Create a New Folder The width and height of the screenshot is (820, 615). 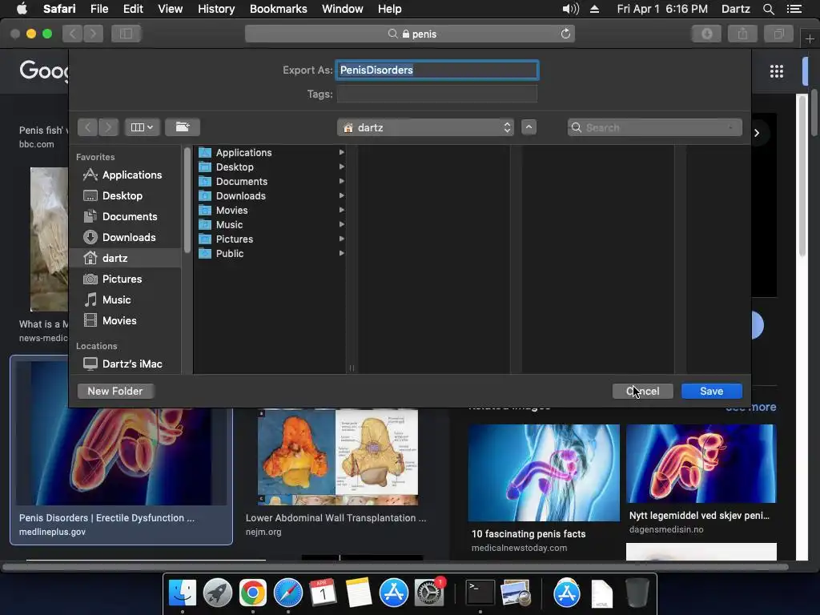pyautogui.click(x=115, y=391)
